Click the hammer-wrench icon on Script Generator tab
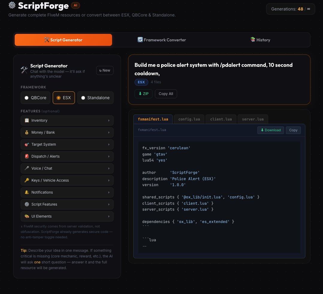 46,40
